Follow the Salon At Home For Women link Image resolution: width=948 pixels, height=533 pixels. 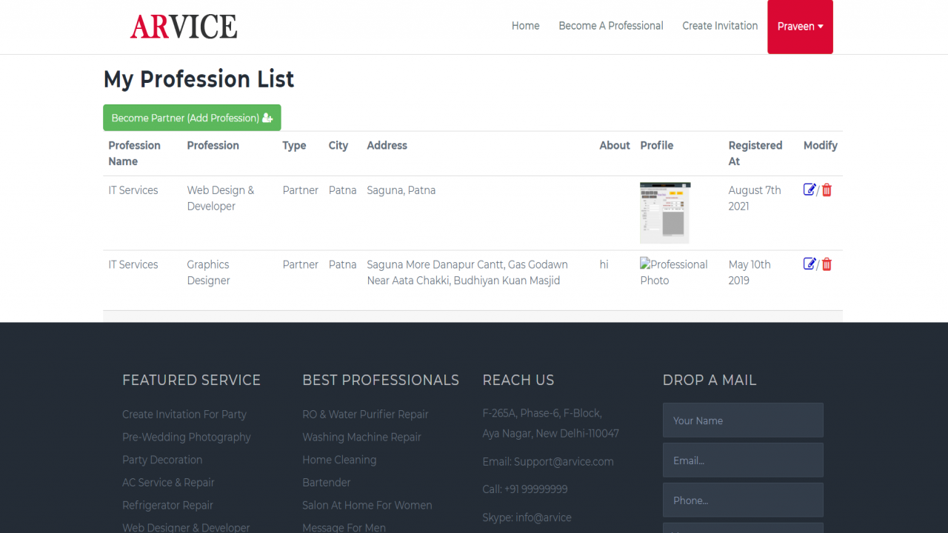coord(367,505)
